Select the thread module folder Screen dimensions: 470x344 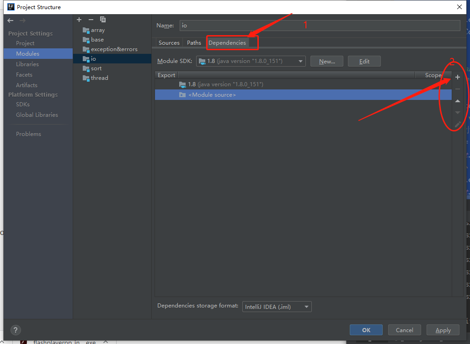[99, 78]
